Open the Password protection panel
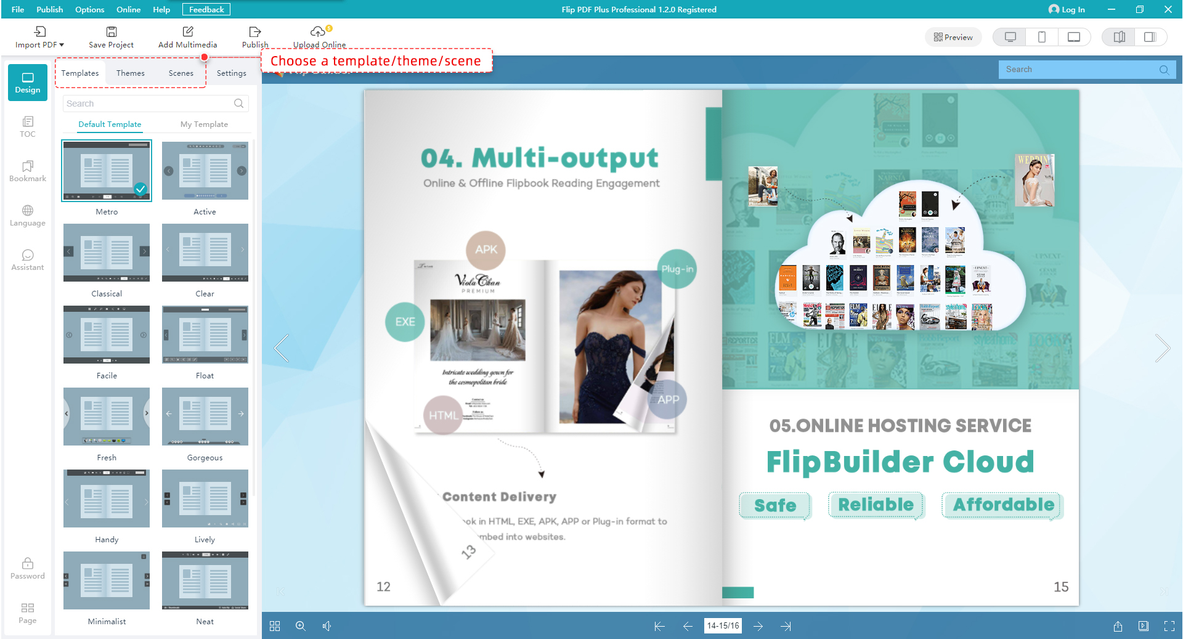 point(27,567)
